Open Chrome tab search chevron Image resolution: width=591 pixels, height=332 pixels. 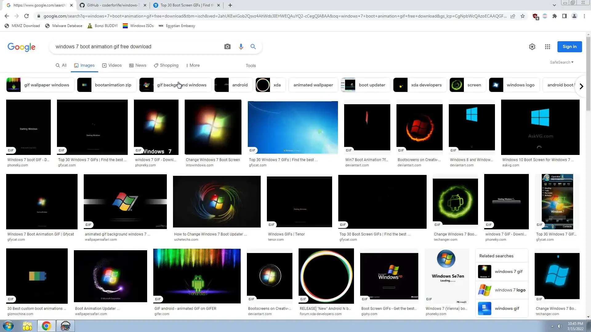tap(554, 5)
